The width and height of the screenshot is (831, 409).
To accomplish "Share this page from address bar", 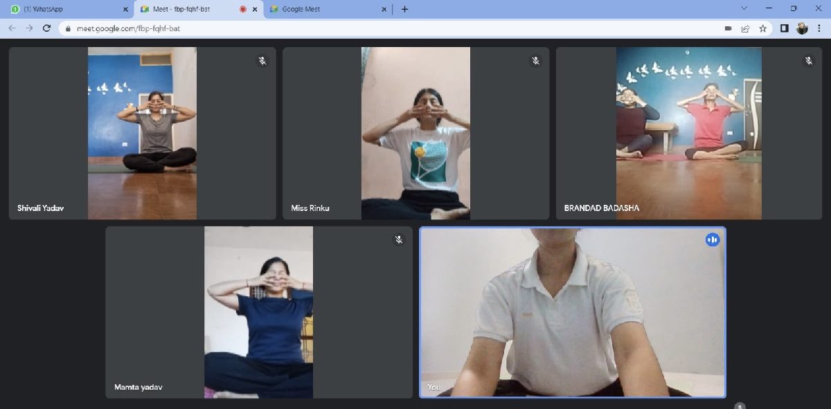I will point(745,28).
